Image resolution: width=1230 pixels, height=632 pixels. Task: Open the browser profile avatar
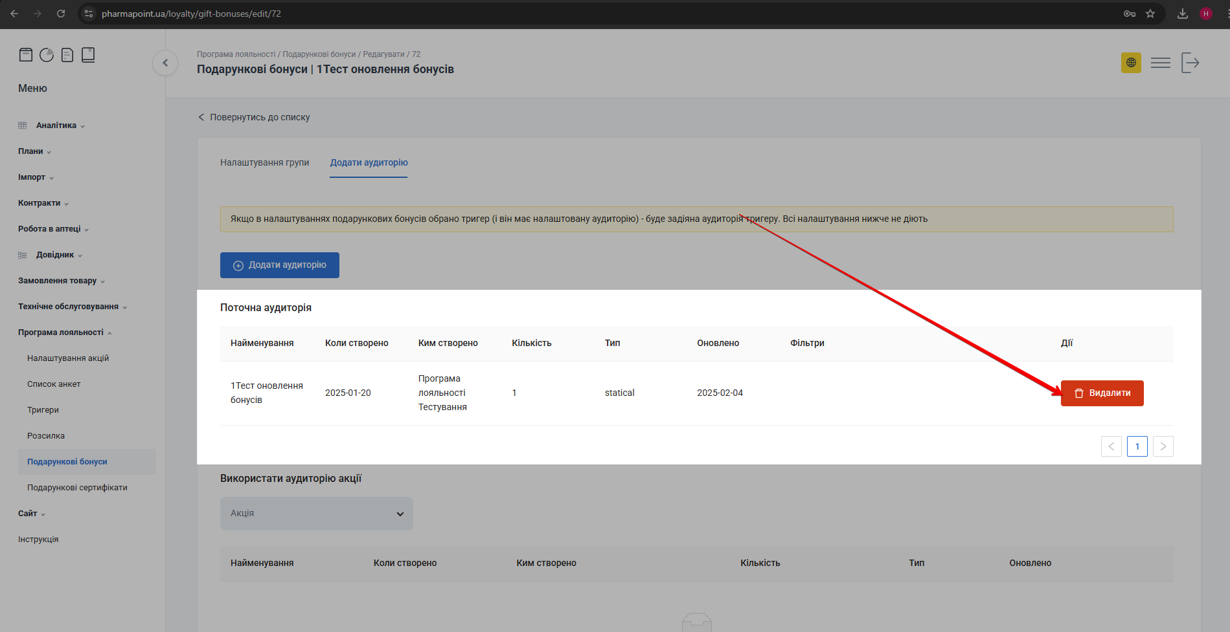click(1206, 14)
